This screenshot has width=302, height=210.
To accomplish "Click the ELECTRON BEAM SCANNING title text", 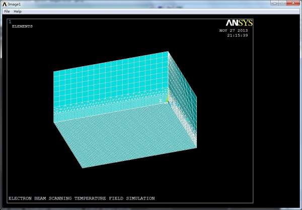I will pos(82,198).
